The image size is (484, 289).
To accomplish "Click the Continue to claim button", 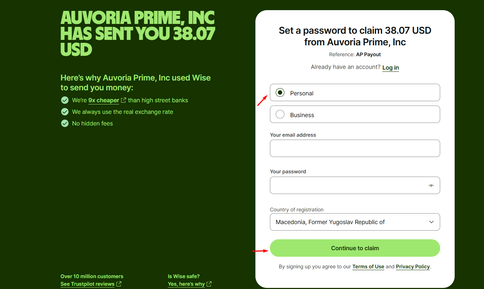I will 355,248.
